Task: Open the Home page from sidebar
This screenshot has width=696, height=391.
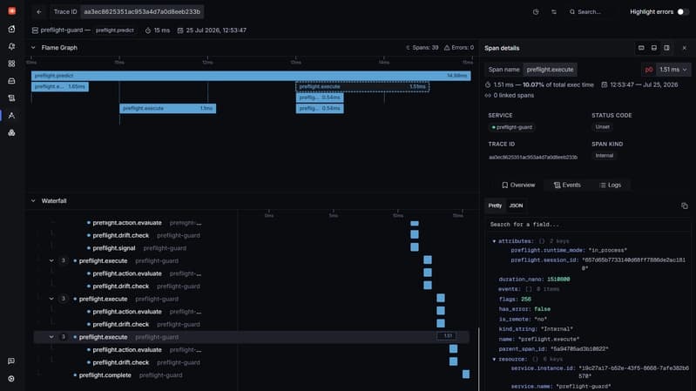Action: coord(12,30)
